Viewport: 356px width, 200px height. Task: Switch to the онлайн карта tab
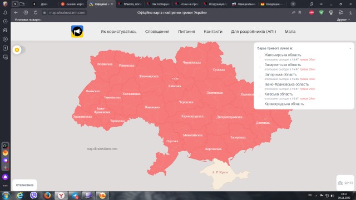tap(73, 4)
